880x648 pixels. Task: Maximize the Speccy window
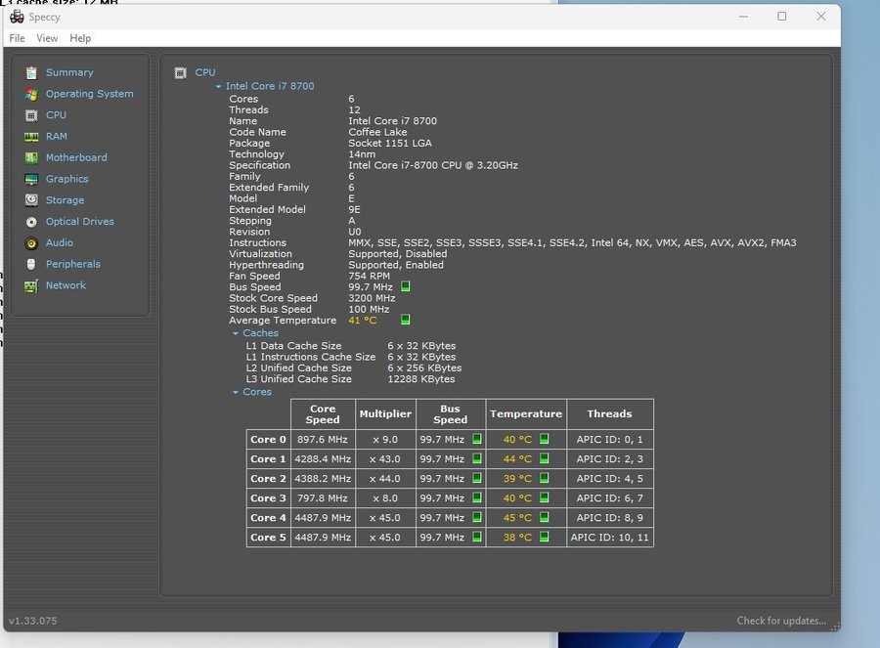coord(782,17)
